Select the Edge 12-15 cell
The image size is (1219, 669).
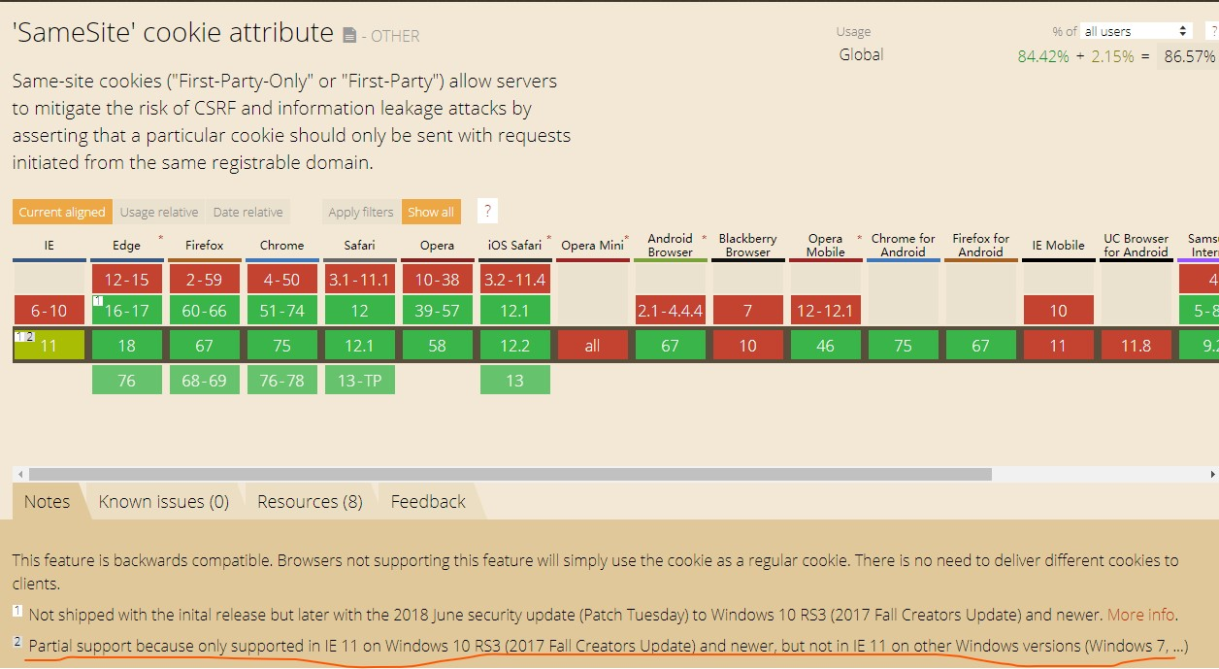[126, 280]
